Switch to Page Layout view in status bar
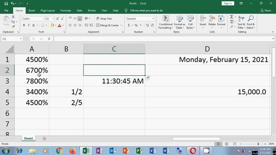Screen dimensions: 276x155 click(x=226, y=144)
